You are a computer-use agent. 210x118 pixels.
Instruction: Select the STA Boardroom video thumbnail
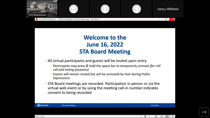click(42, 9)
